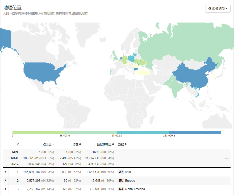Expand the Europe row triangle

pyautogui.click(x=6, y=181)
